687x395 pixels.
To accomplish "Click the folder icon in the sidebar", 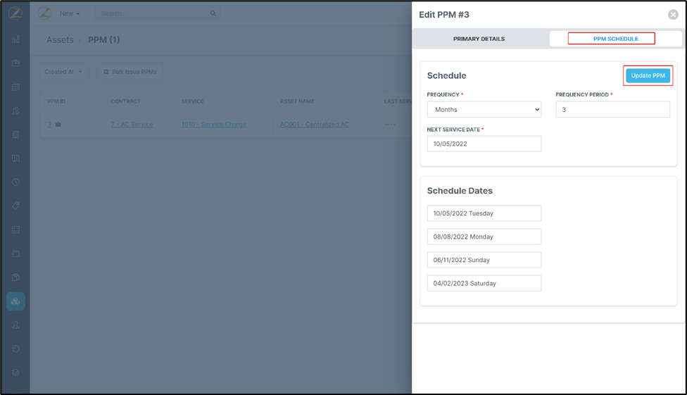I will 15,253.
